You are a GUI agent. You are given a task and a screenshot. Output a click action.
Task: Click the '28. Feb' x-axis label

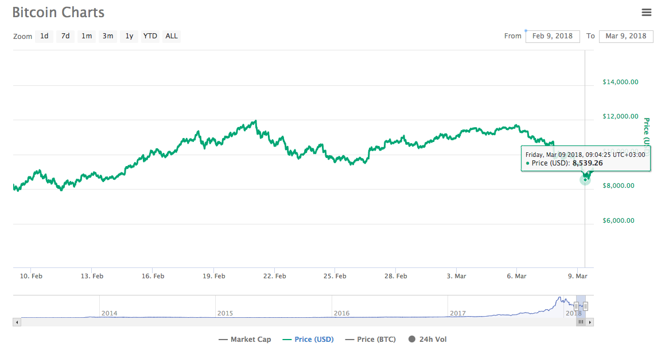point(395,276)
